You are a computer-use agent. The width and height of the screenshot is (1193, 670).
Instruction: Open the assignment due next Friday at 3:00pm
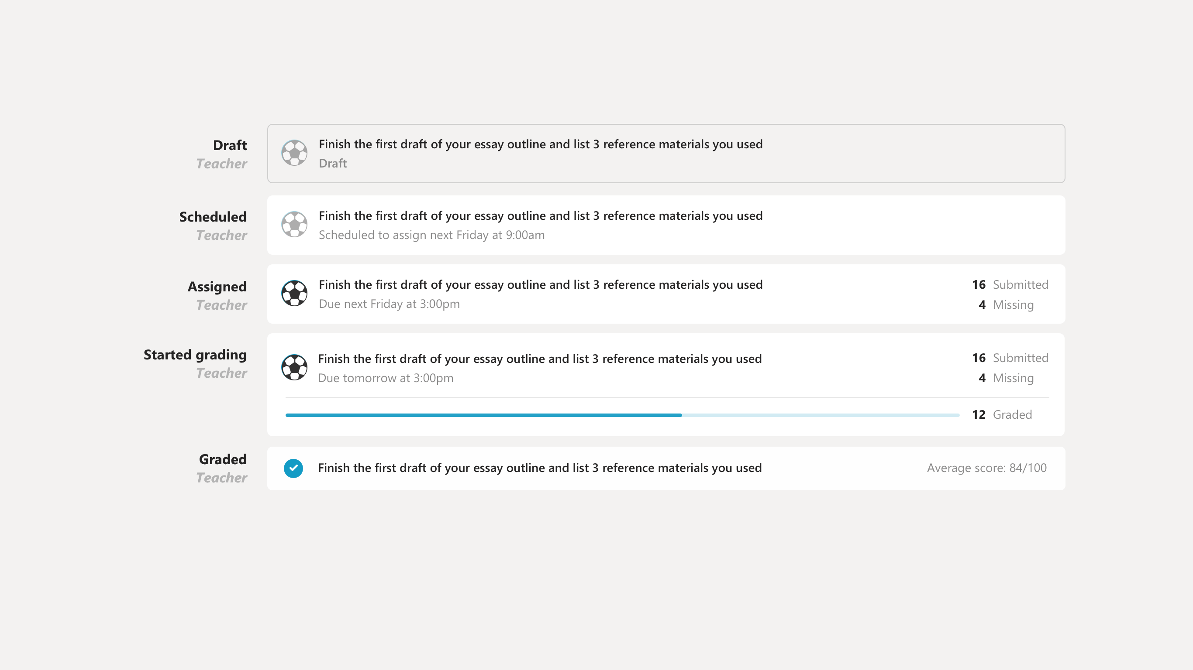540,285
